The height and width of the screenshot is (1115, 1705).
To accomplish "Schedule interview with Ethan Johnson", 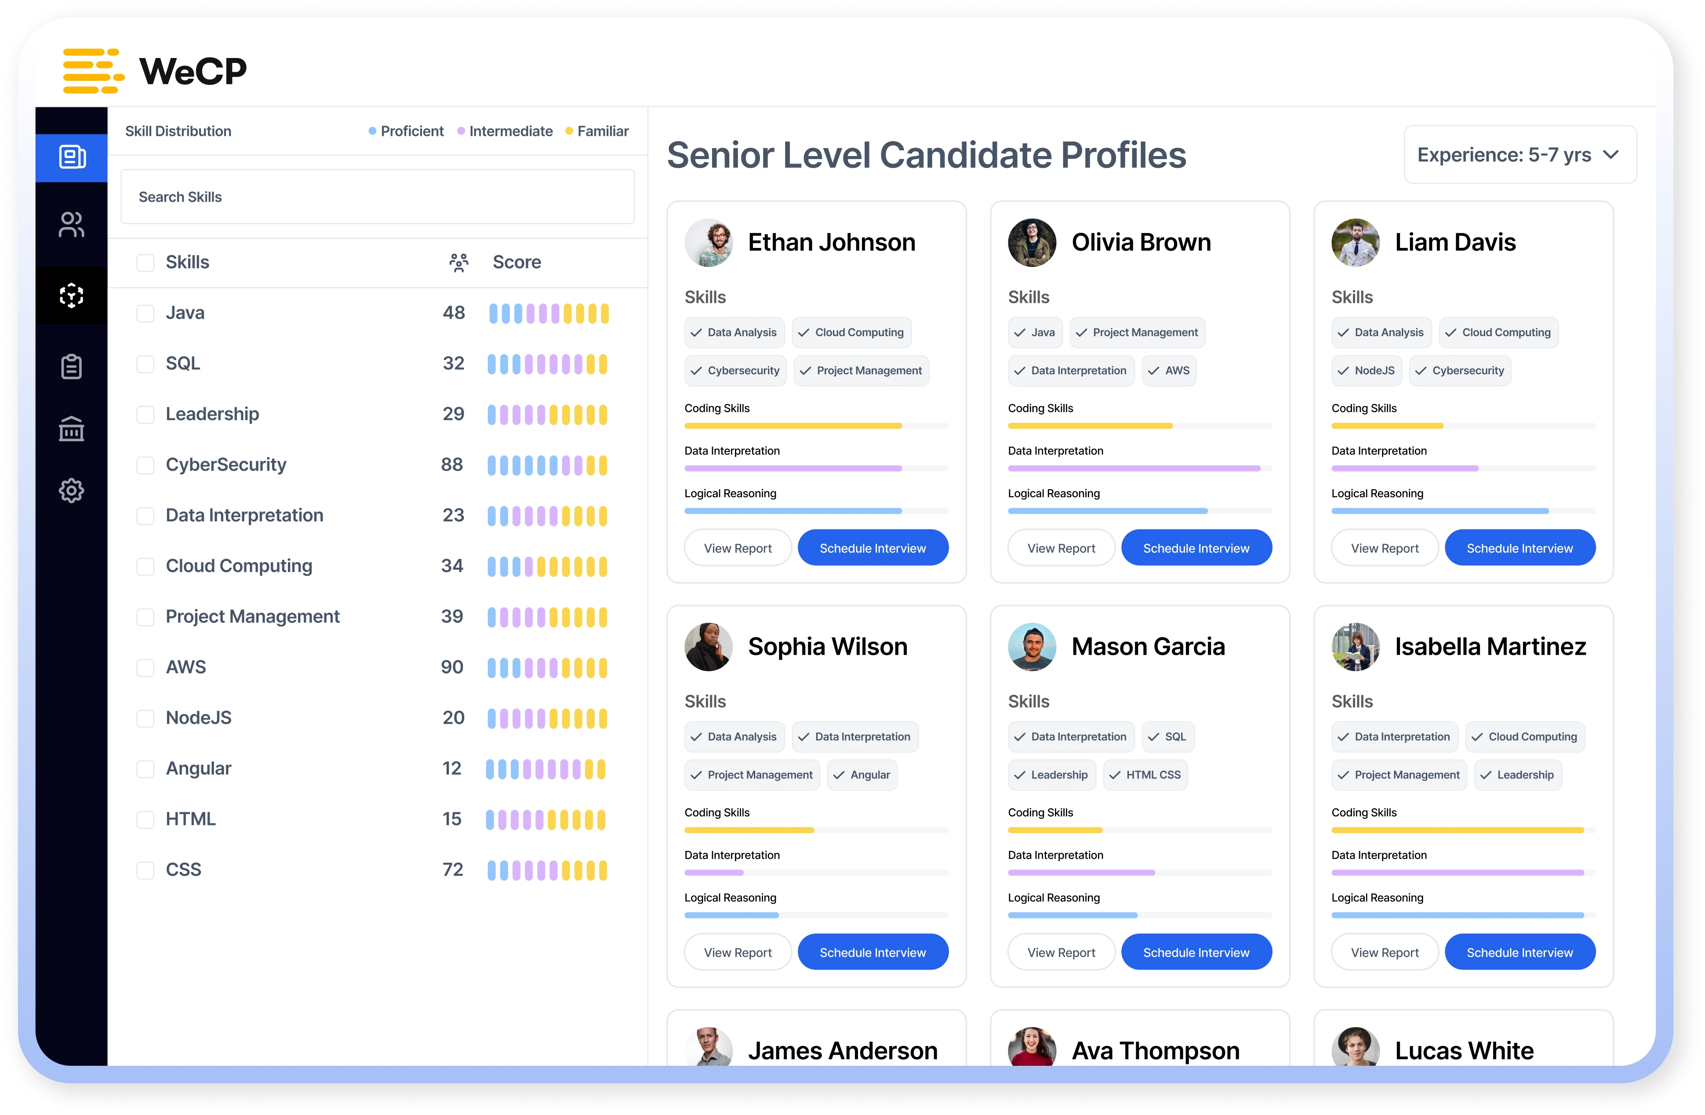I will [872, 548].
